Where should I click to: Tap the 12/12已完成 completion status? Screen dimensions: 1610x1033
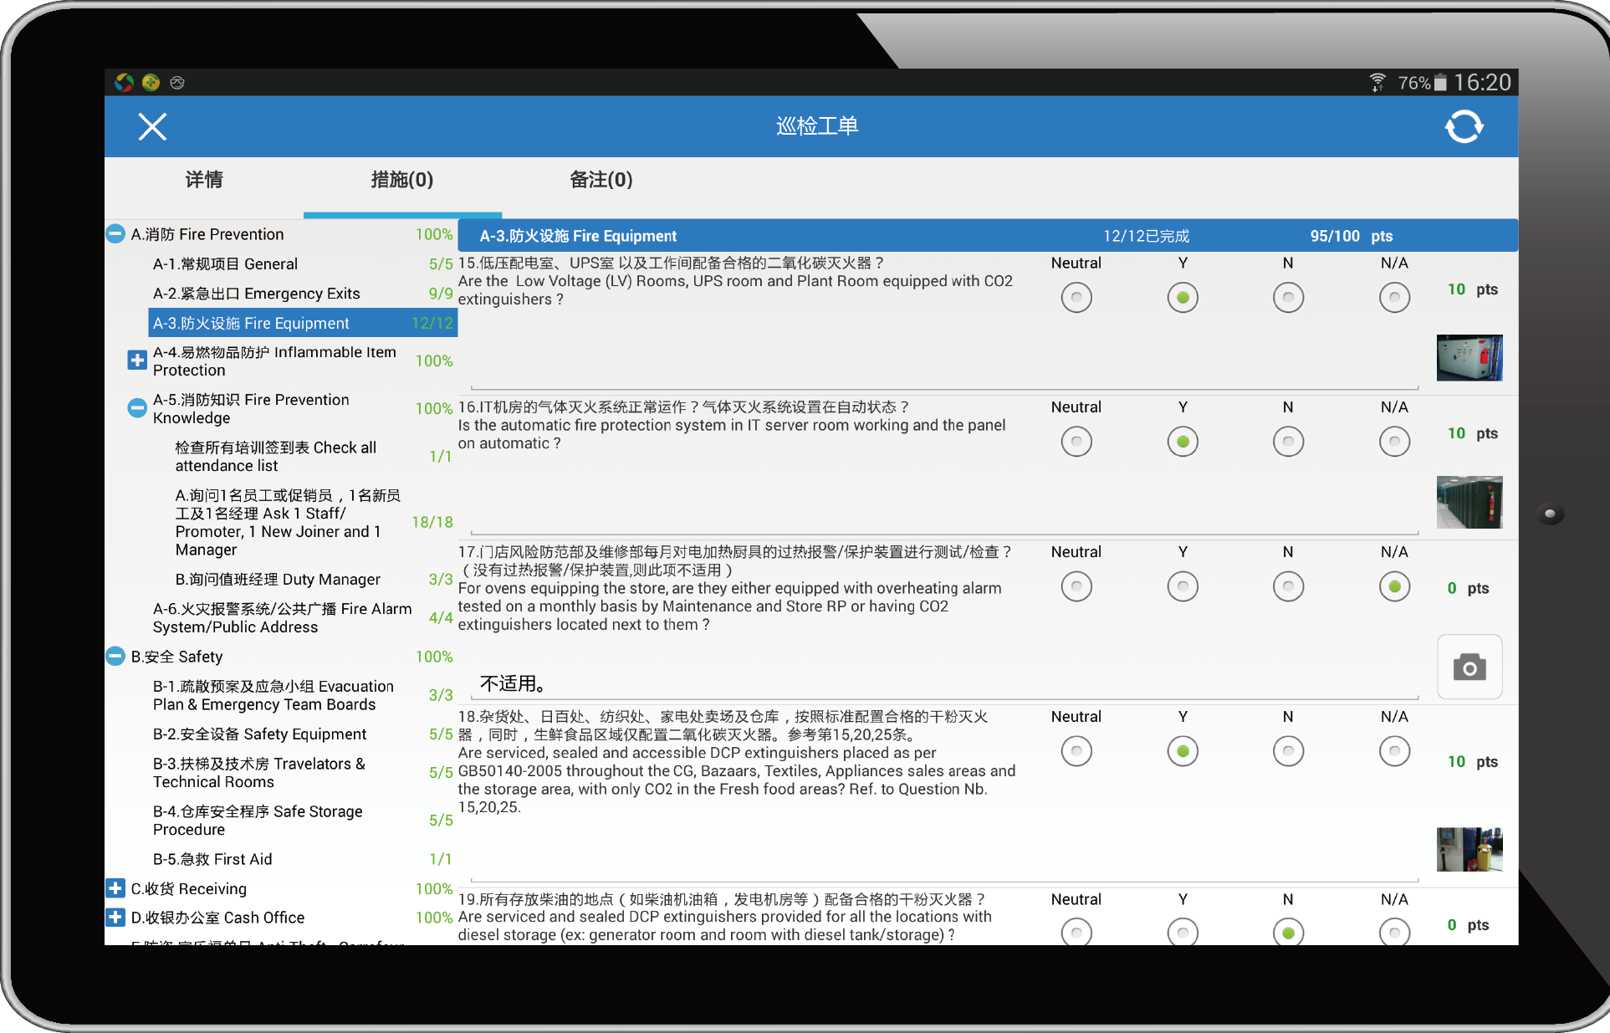pyautogui.click(x=1146, y=236)
